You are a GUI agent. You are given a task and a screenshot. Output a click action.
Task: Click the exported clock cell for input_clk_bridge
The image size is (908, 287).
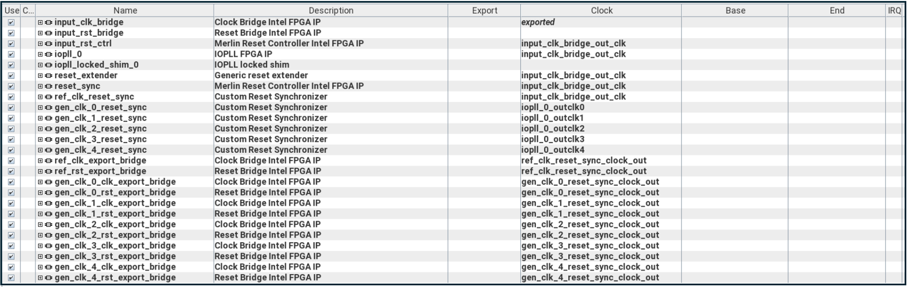click(x=538, y=23)
